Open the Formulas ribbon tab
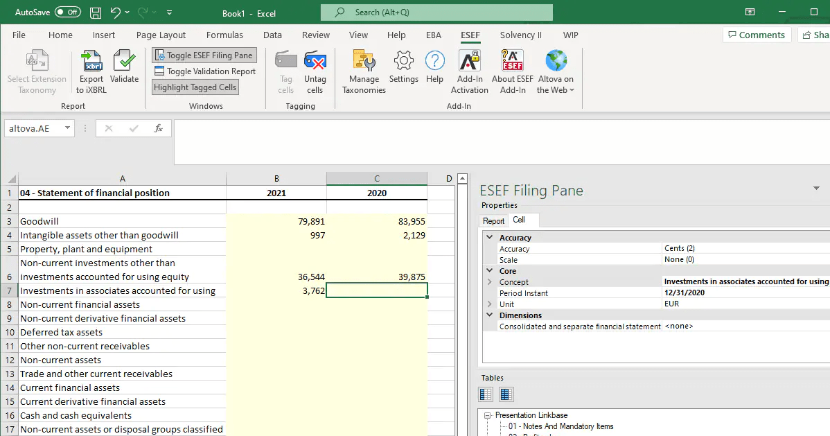This screenshot has width=830, height=436. point(224,35)
